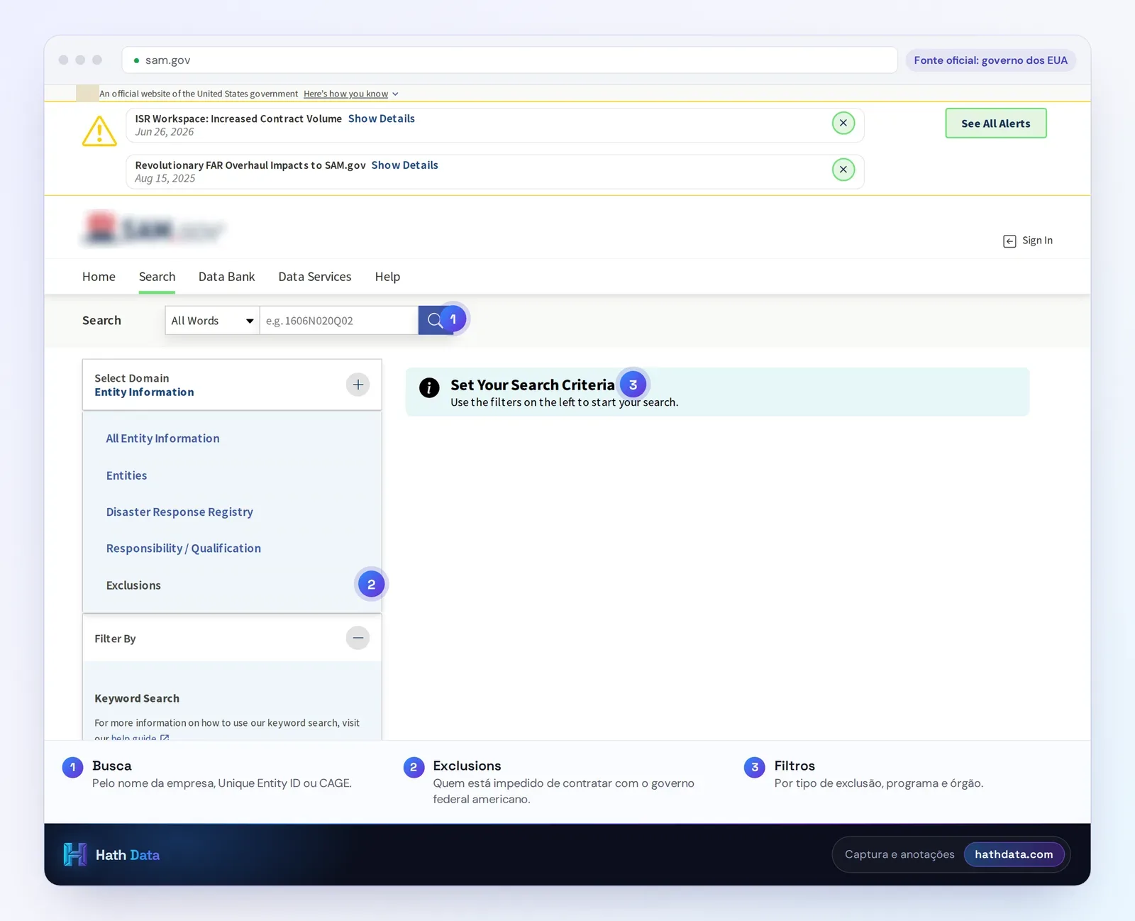Open the Data Services tab
Screen dimensions: 1135x921
pyautogui.click(x=315, y=277)
